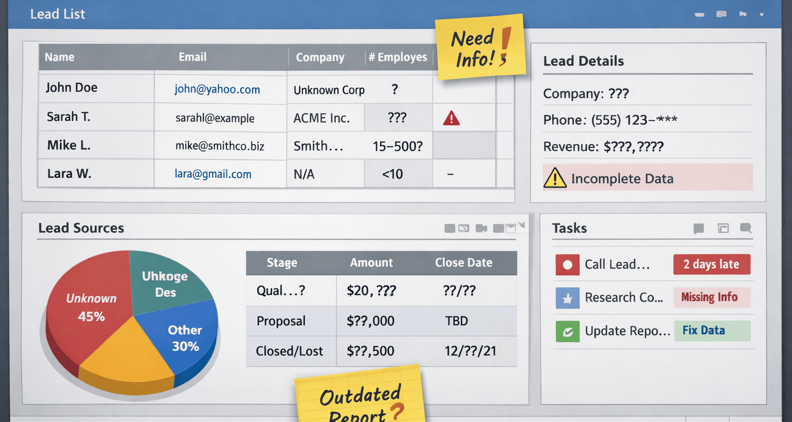Select the video camera icon in Lead Sources
Viewport: 792px width, 422px height.
point(481,228)
